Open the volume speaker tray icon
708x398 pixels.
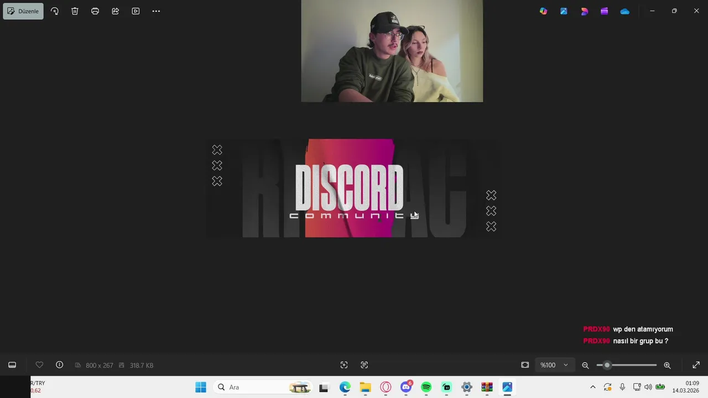pos(648,387)
